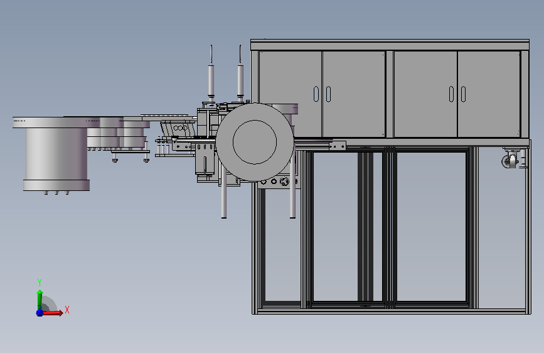Select the left support leg below the circular disc
544x353 pixels.
pos(224,193)
